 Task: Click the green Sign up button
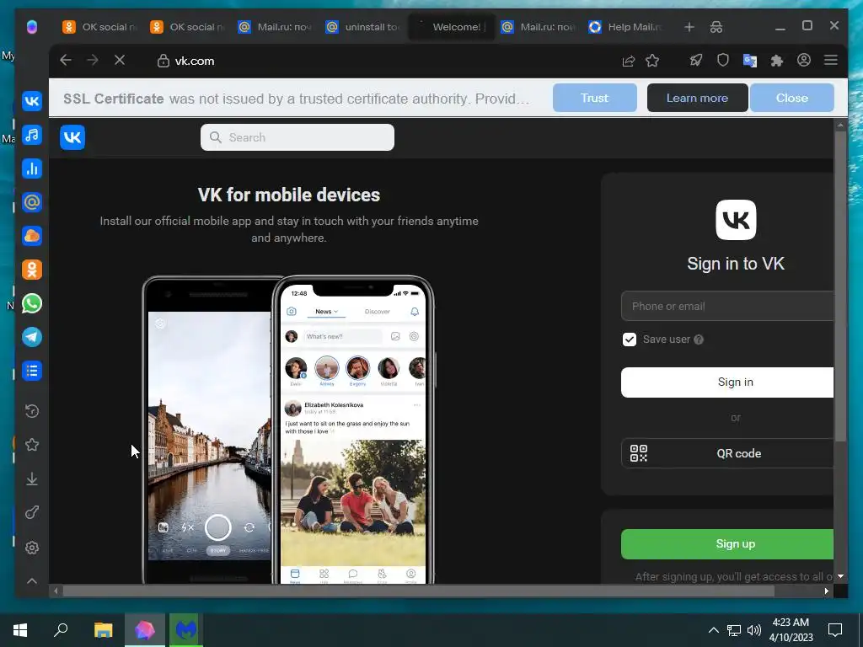(727, 544)
